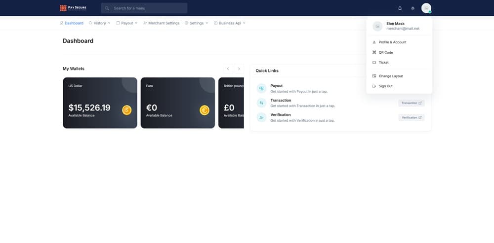Screen dimensions: 494x243
Task: Click the Verification icon in Quick Links
Action: click(x=261, y=117)
